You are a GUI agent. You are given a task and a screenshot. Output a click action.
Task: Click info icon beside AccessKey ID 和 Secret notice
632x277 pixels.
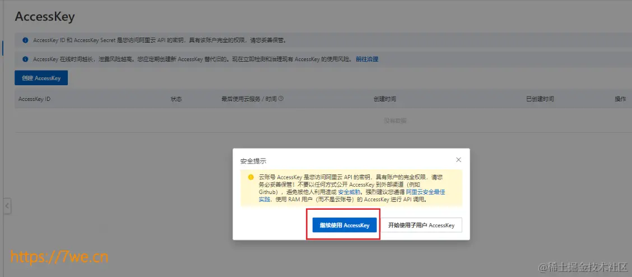click(25, 40)
